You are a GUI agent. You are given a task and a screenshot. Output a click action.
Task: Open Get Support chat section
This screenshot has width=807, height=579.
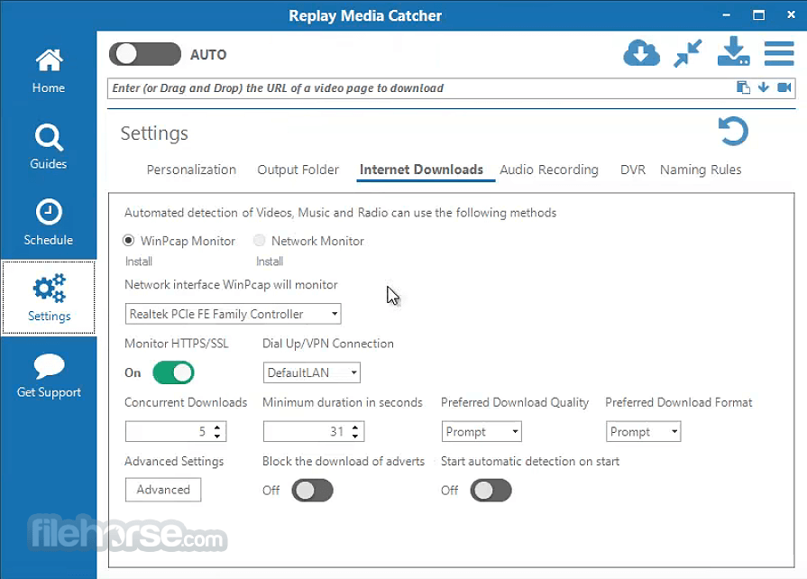(49, 376)
